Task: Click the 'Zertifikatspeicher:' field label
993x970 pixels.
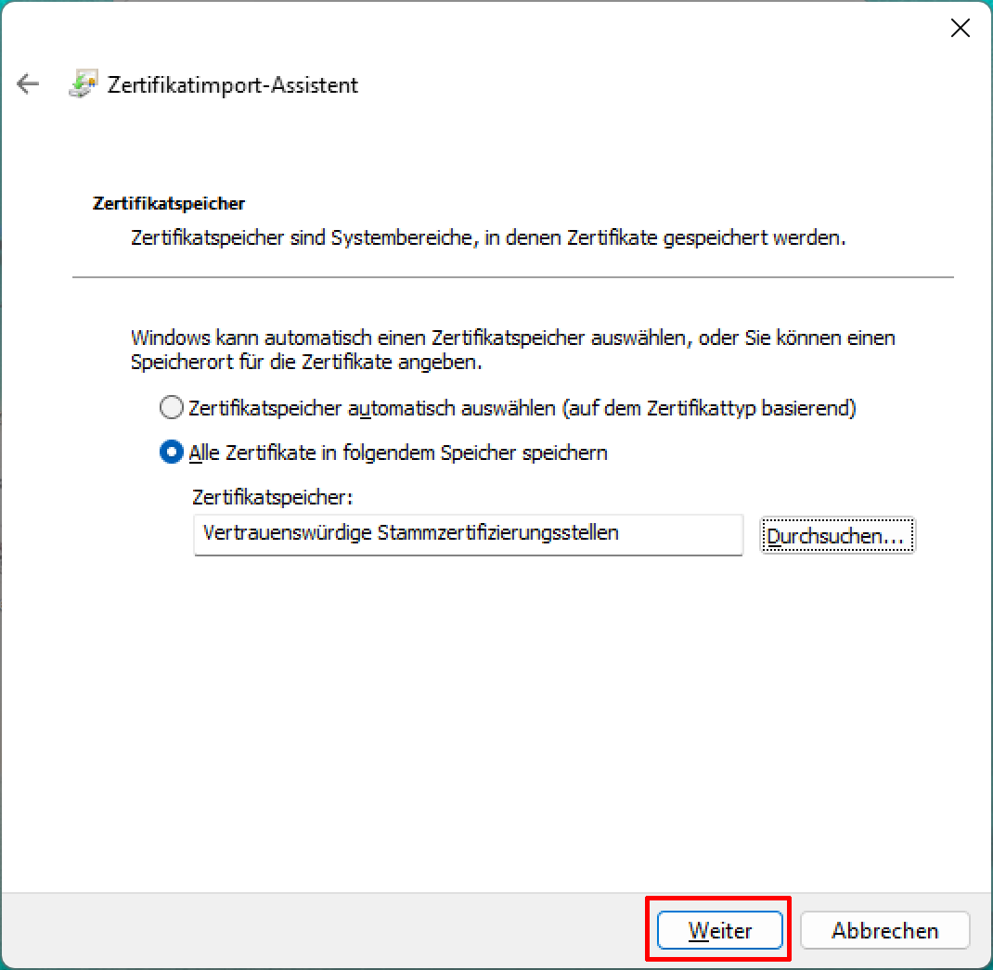Action: [x=272, y=497]
